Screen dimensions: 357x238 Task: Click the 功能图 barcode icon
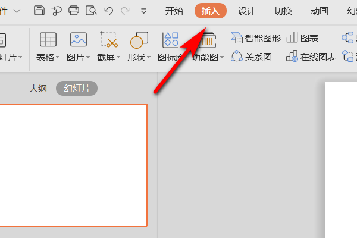click(207, 40)
